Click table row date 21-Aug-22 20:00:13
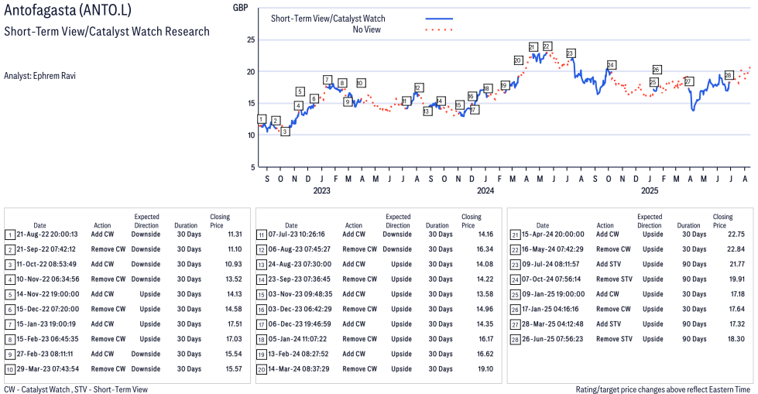758x394 pixels. coord(47,234)
